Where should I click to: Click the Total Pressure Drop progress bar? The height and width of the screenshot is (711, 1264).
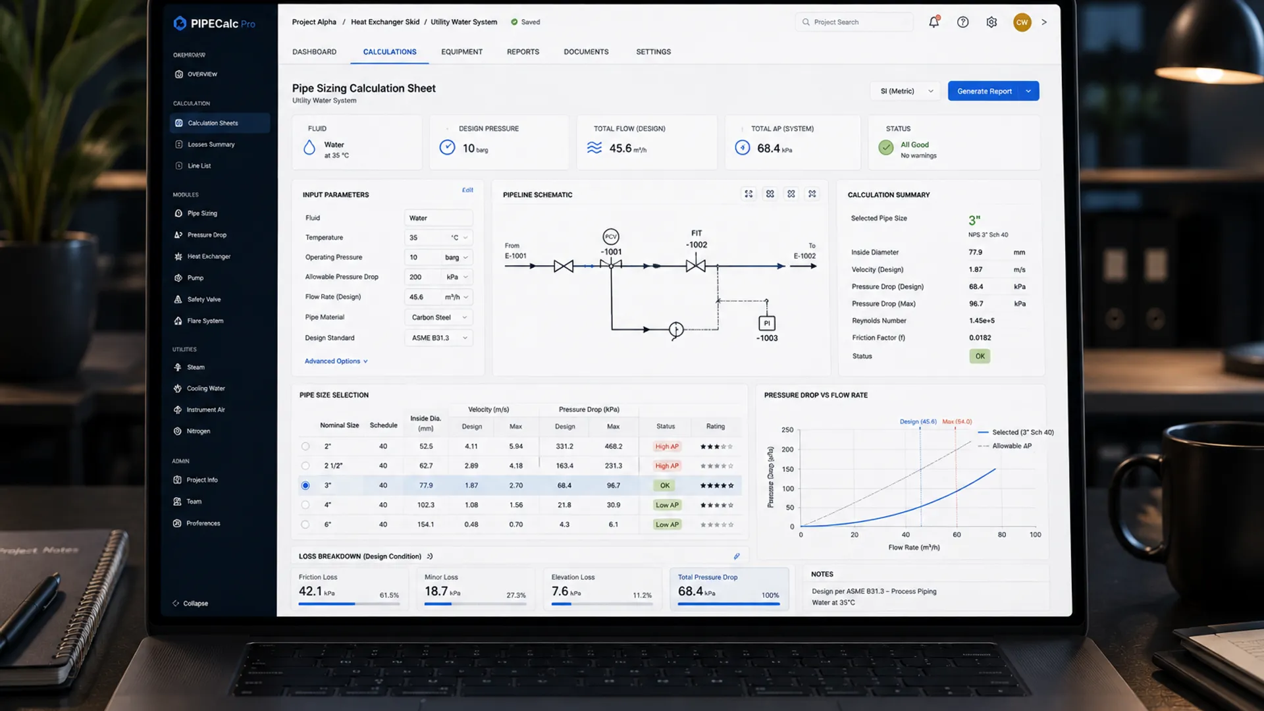tap(729, 604)
